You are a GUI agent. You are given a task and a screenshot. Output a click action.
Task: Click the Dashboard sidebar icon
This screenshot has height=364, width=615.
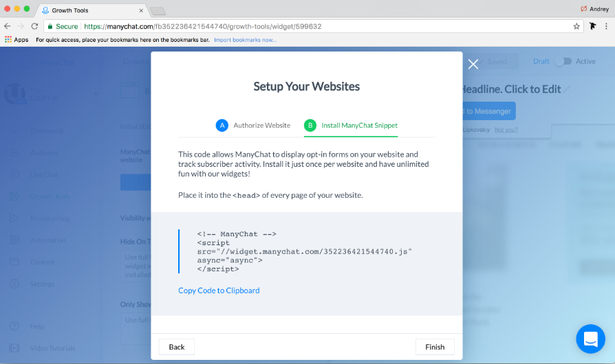pyautogui.click(x=14, y=130)
